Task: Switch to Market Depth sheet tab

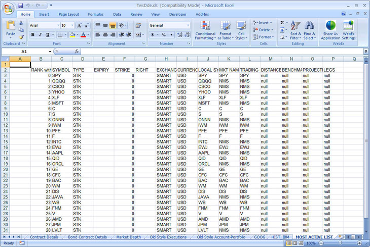Action: (x=128, y=237)
